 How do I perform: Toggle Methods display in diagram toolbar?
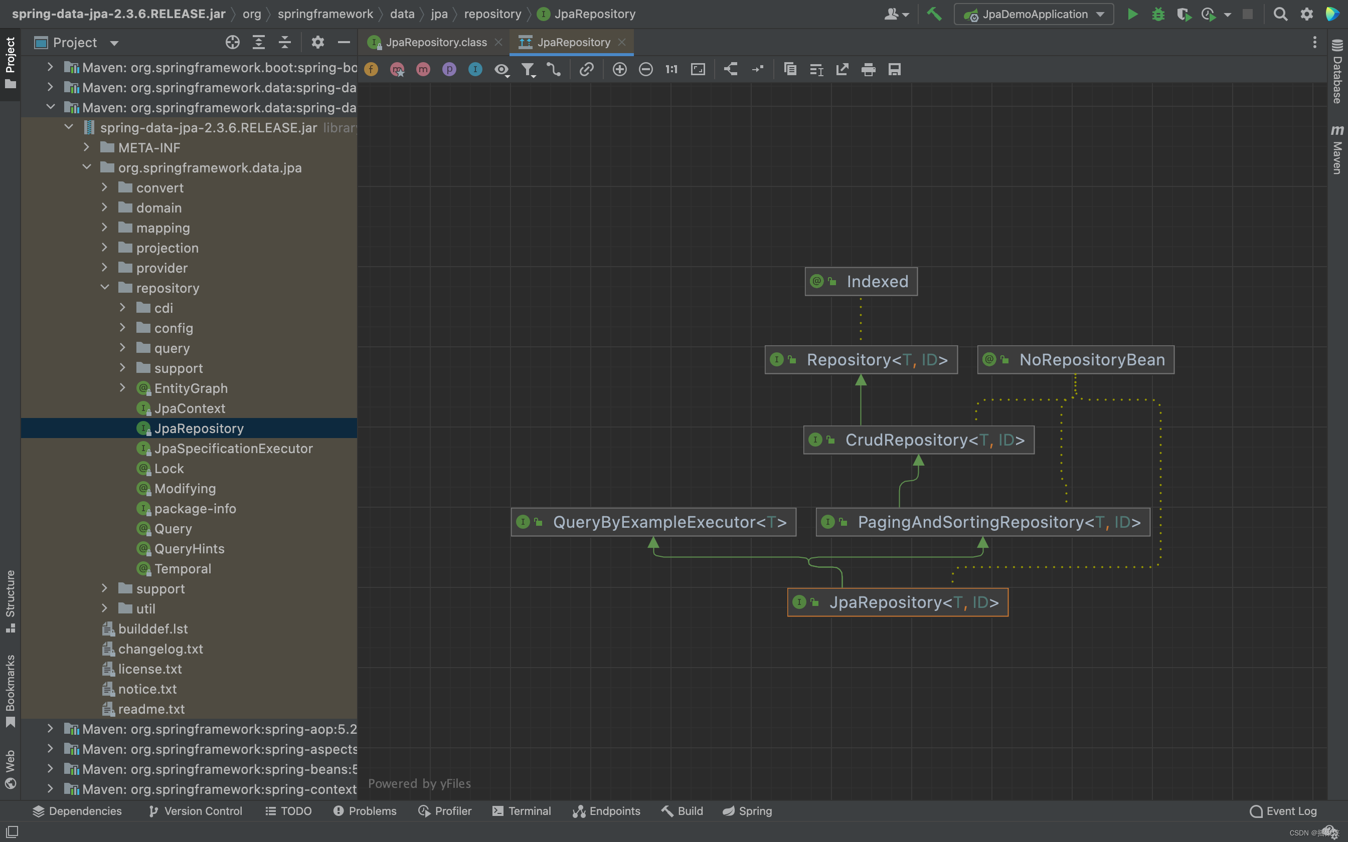coord(423,69)
